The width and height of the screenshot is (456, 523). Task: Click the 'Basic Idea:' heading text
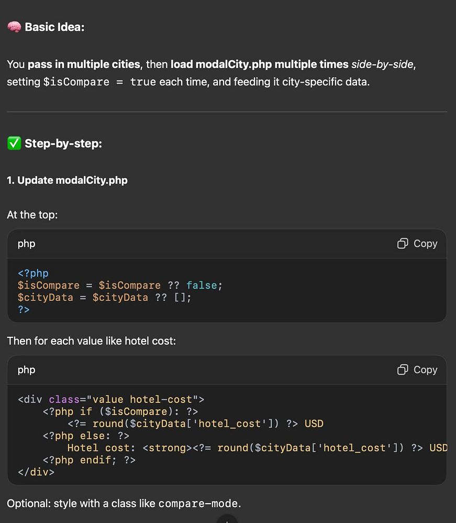coord(54,27)
